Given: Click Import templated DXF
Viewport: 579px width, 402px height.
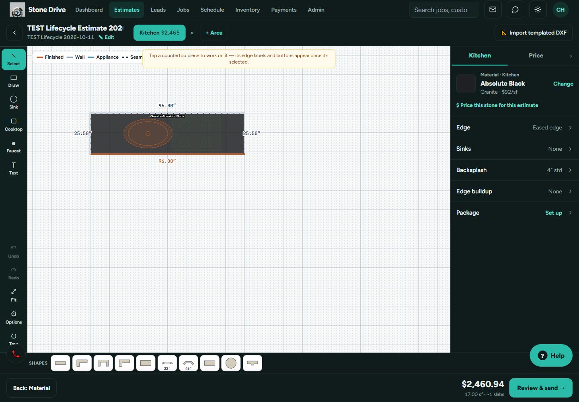Looking at the screenshot, I should click(x=534, y=33).
